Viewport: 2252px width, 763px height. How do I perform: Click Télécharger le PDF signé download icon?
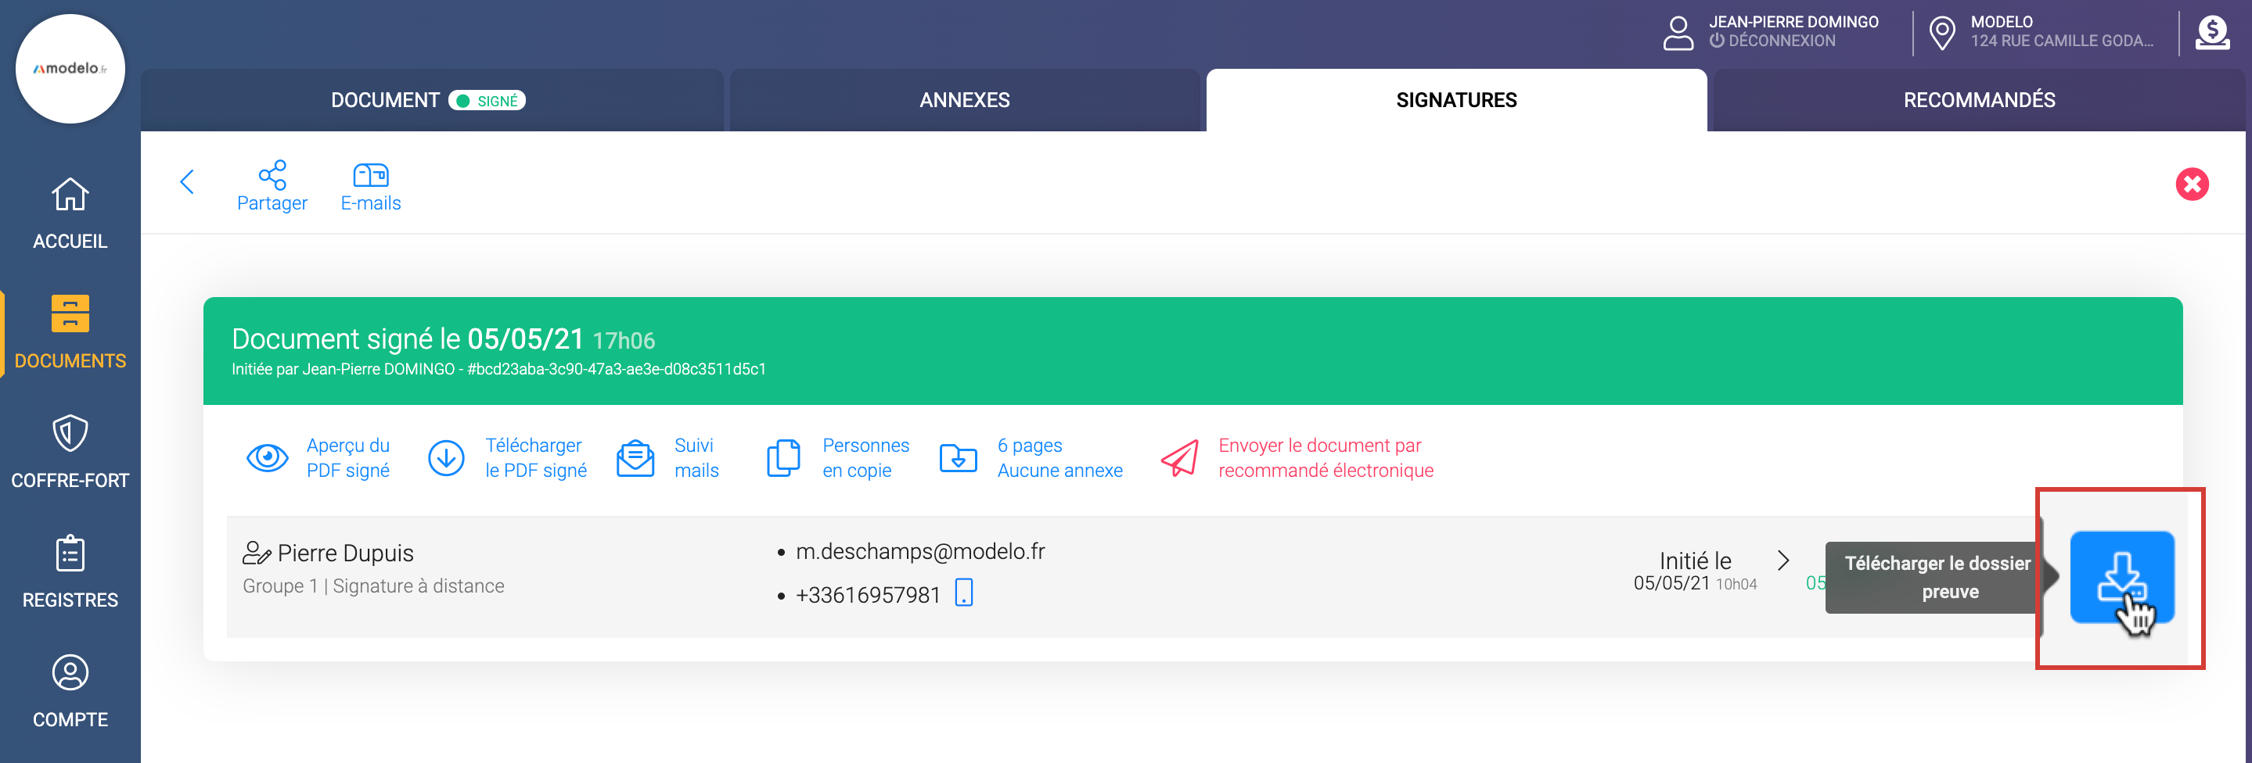446,457
